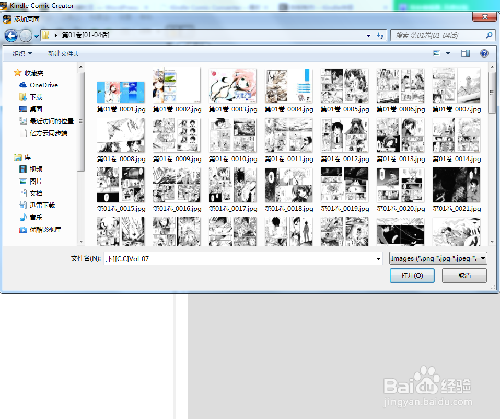Refresh the folder with the refresh icon

pyautogui.click(x=380, y=36)
